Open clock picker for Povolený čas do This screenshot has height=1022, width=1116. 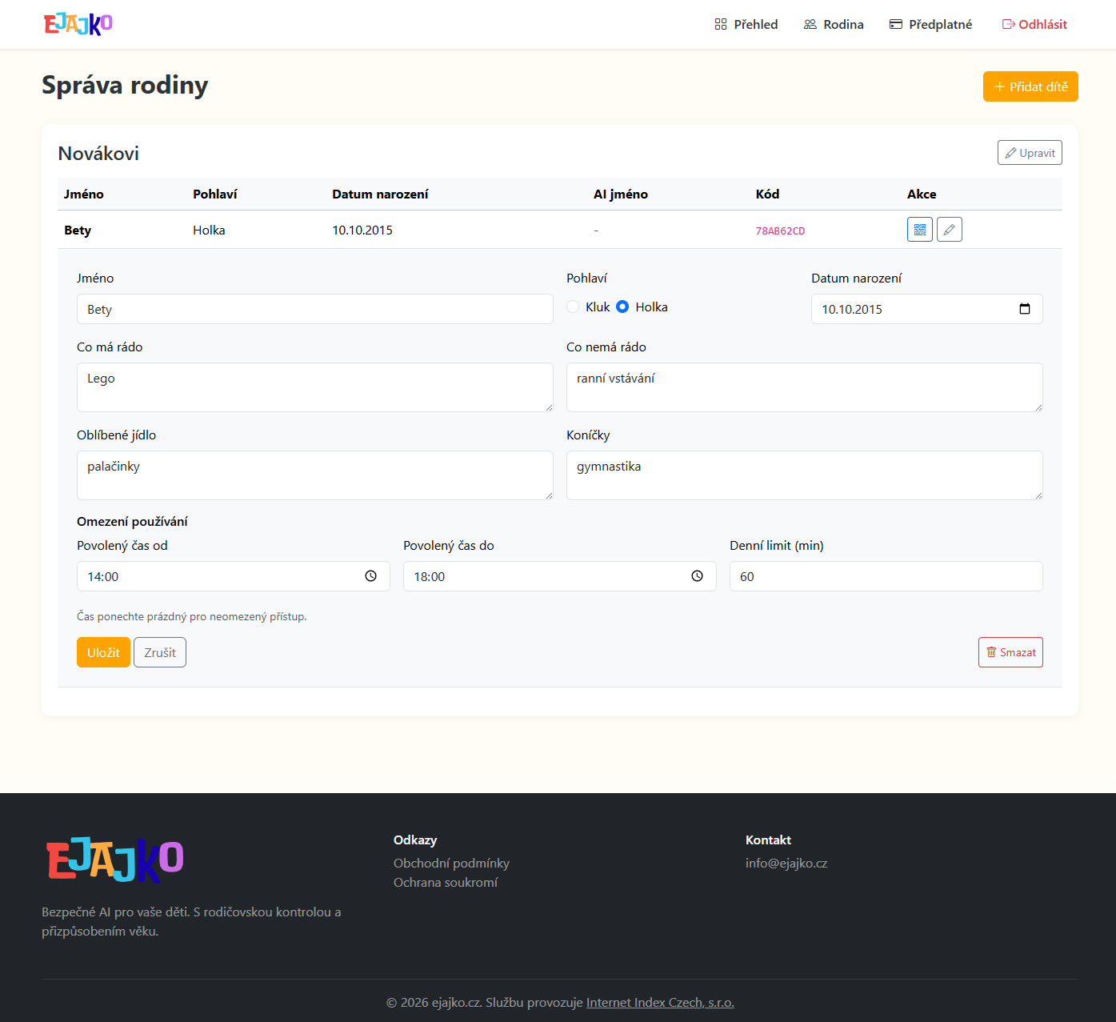click(x=697, y=576)
